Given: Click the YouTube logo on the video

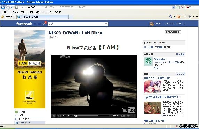Looking at the screenshot, I should point(129,110).
